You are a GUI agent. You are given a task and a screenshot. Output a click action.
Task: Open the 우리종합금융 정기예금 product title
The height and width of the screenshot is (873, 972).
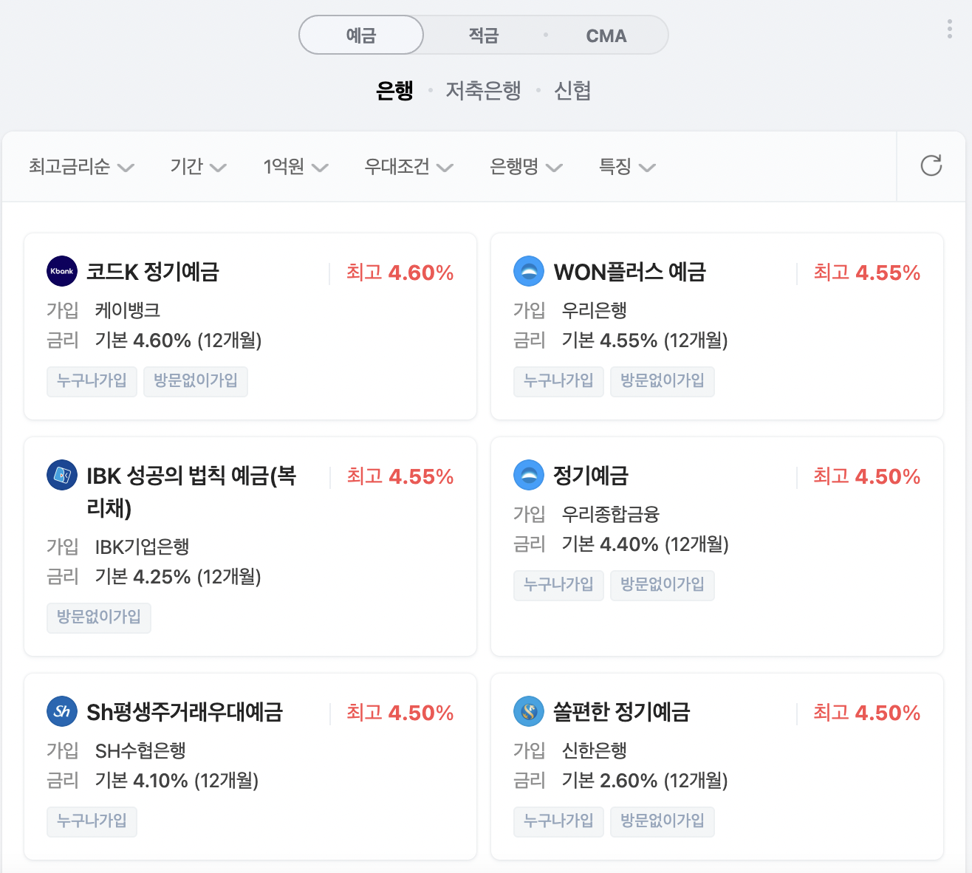pos(591,476)
